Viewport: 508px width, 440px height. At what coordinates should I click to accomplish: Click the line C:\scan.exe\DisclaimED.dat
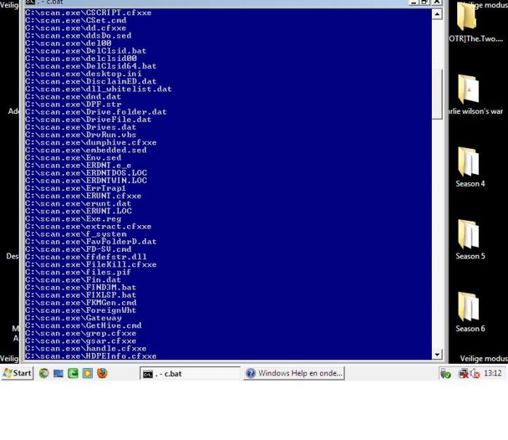pos(91,81)
